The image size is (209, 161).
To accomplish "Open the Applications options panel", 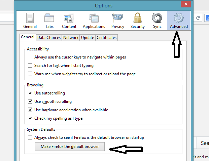I will [x=94, y=21].
